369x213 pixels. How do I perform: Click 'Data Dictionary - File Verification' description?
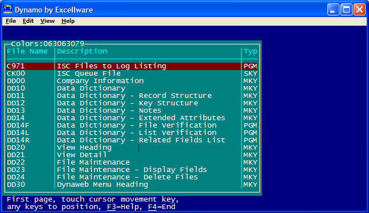tap(137, 125)
